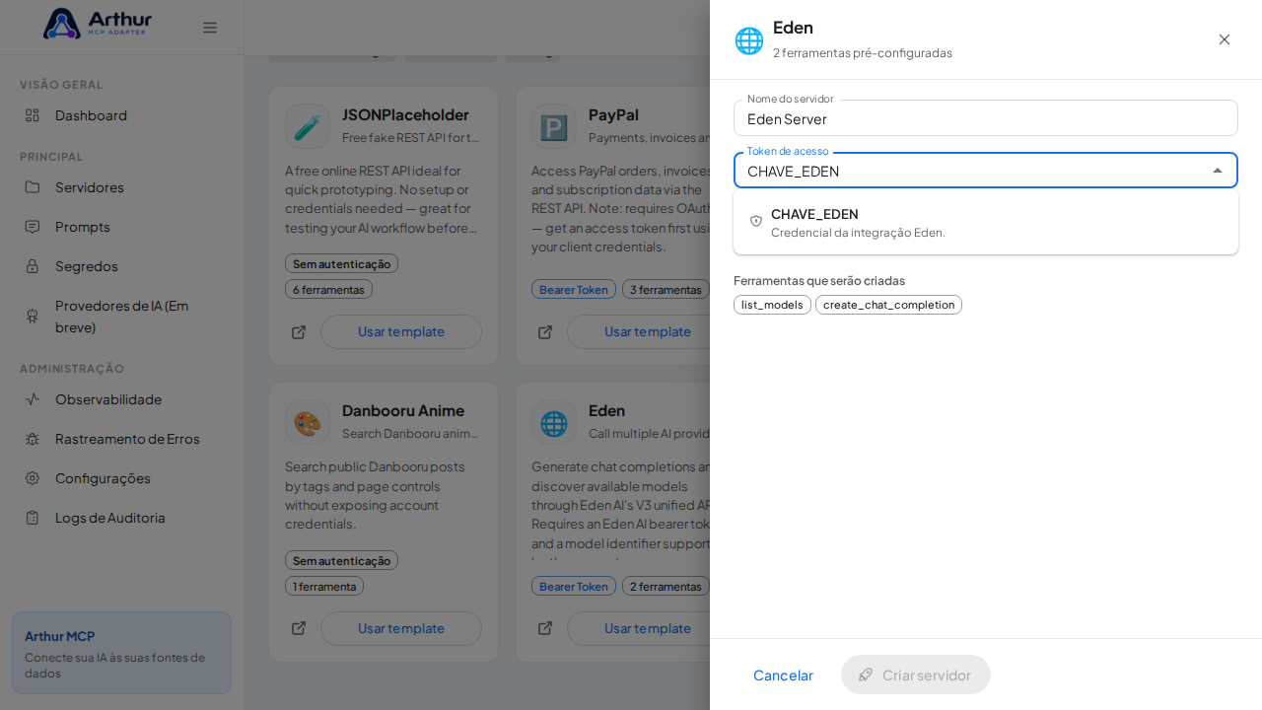Screen dimensions: 1262x710
Task: Click the Arthur MCP Adapter logo
Action: tap(98, 24)
